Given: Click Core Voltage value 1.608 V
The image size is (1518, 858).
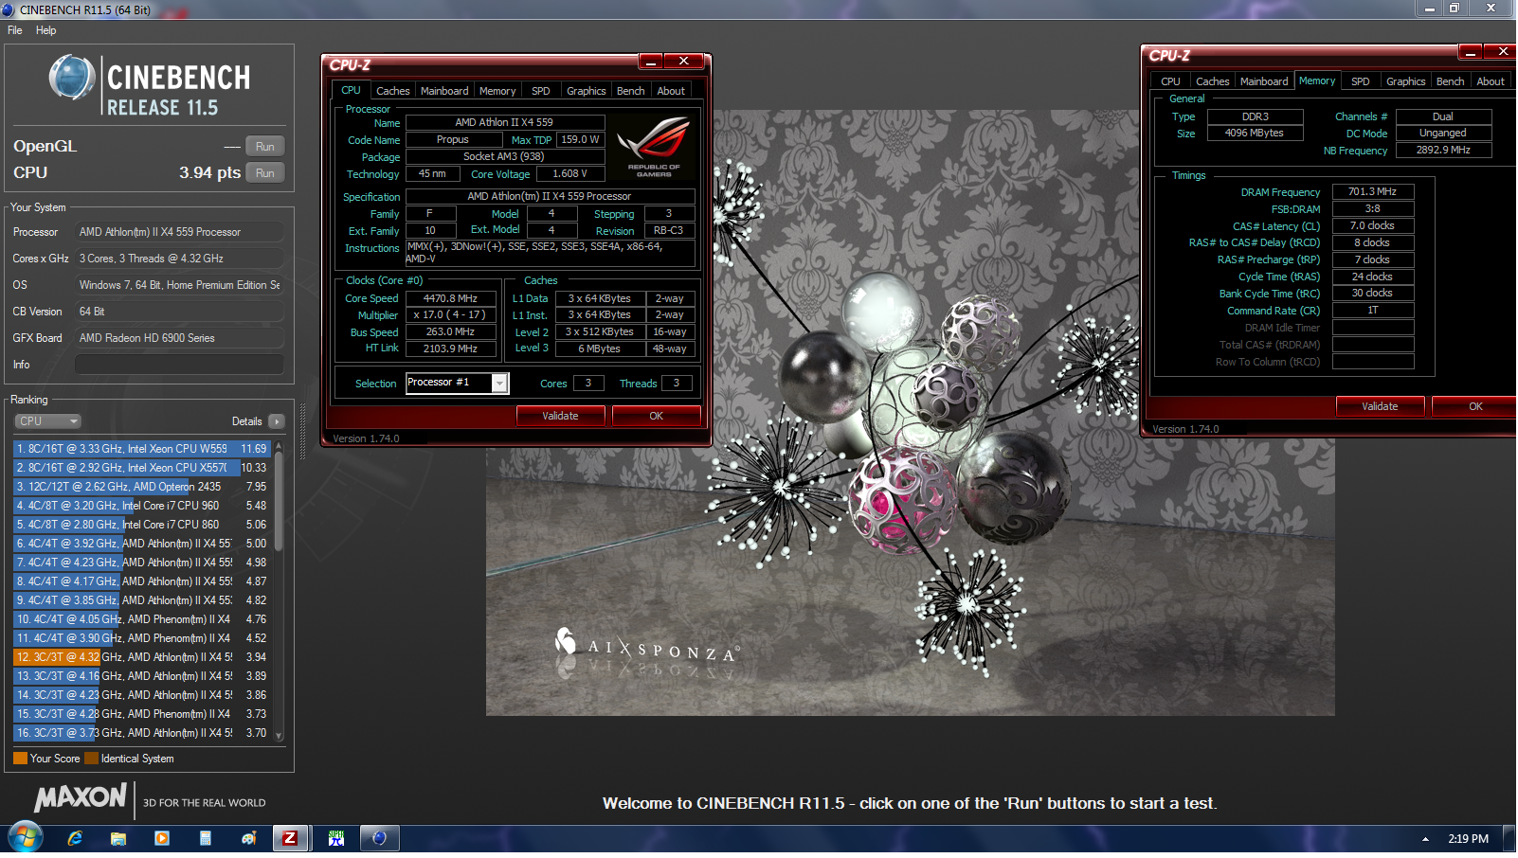Looking at the screenshot, I should 570,174.
